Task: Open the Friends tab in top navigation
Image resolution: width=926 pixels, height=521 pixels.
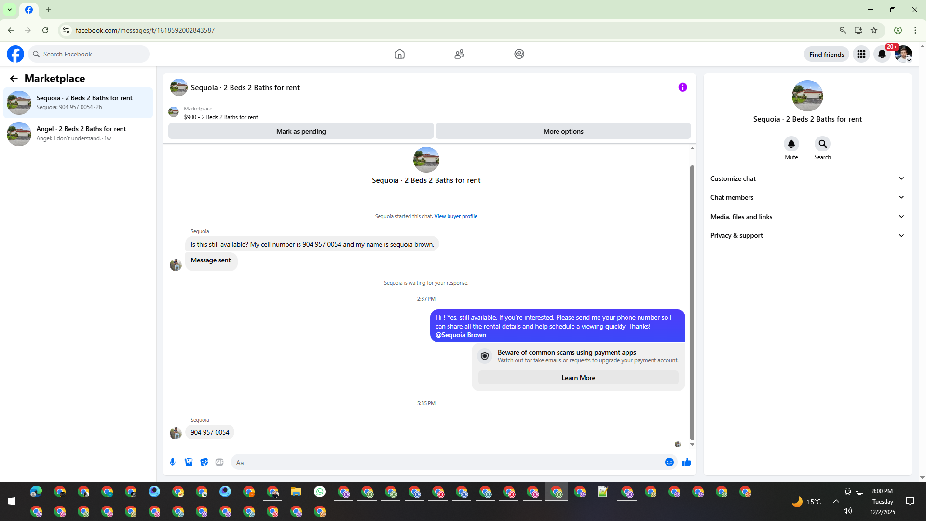Action: click(459, 54)
